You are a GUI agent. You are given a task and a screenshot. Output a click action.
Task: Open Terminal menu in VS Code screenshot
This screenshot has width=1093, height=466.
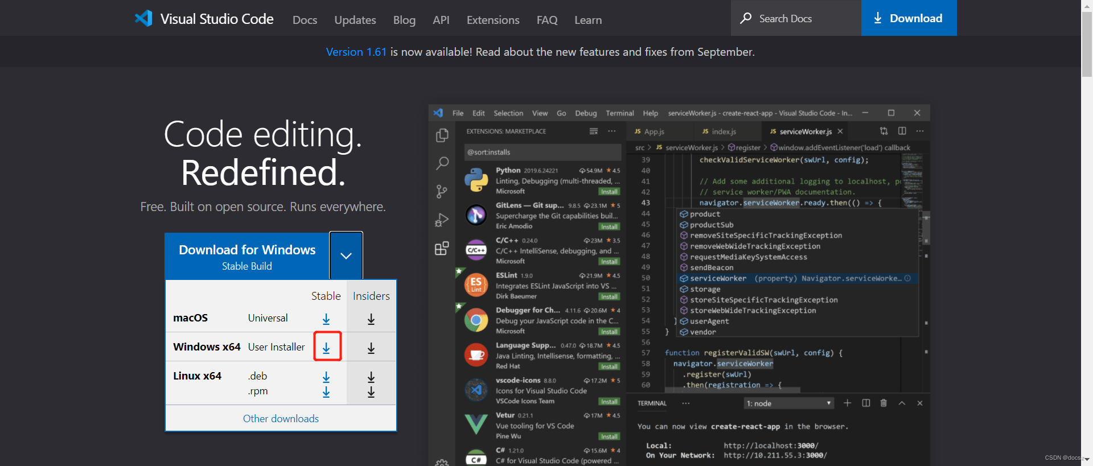(x=620, y=113)
